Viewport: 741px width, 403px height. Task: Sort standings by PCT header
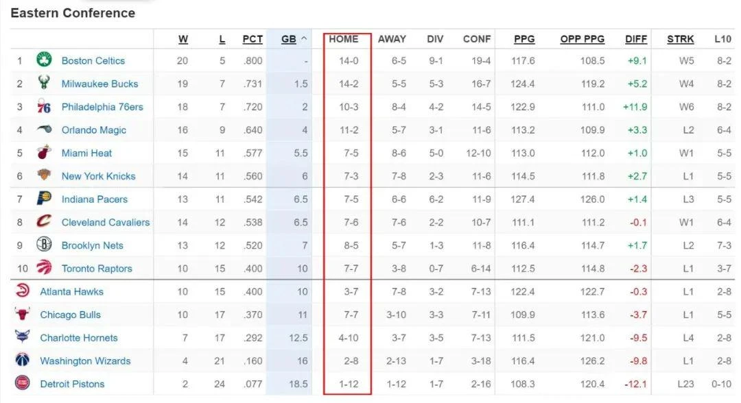tap(252, 39)
